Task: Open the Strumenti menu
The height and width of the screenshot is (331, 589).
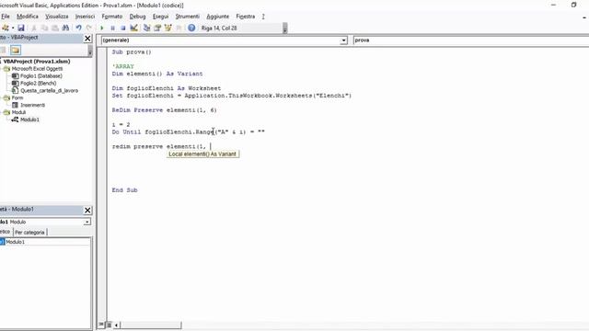Action: click(188, 17)
